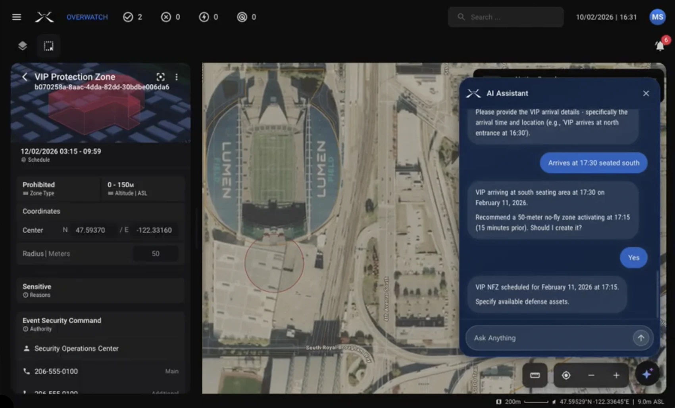Toggle the AI Assistant sparkle button
The image size is (675, 408).
[x=647, y=374]
